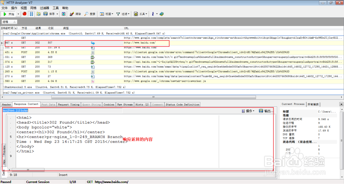Open the 视图 toolbar dropdown

tap(107, 14)
